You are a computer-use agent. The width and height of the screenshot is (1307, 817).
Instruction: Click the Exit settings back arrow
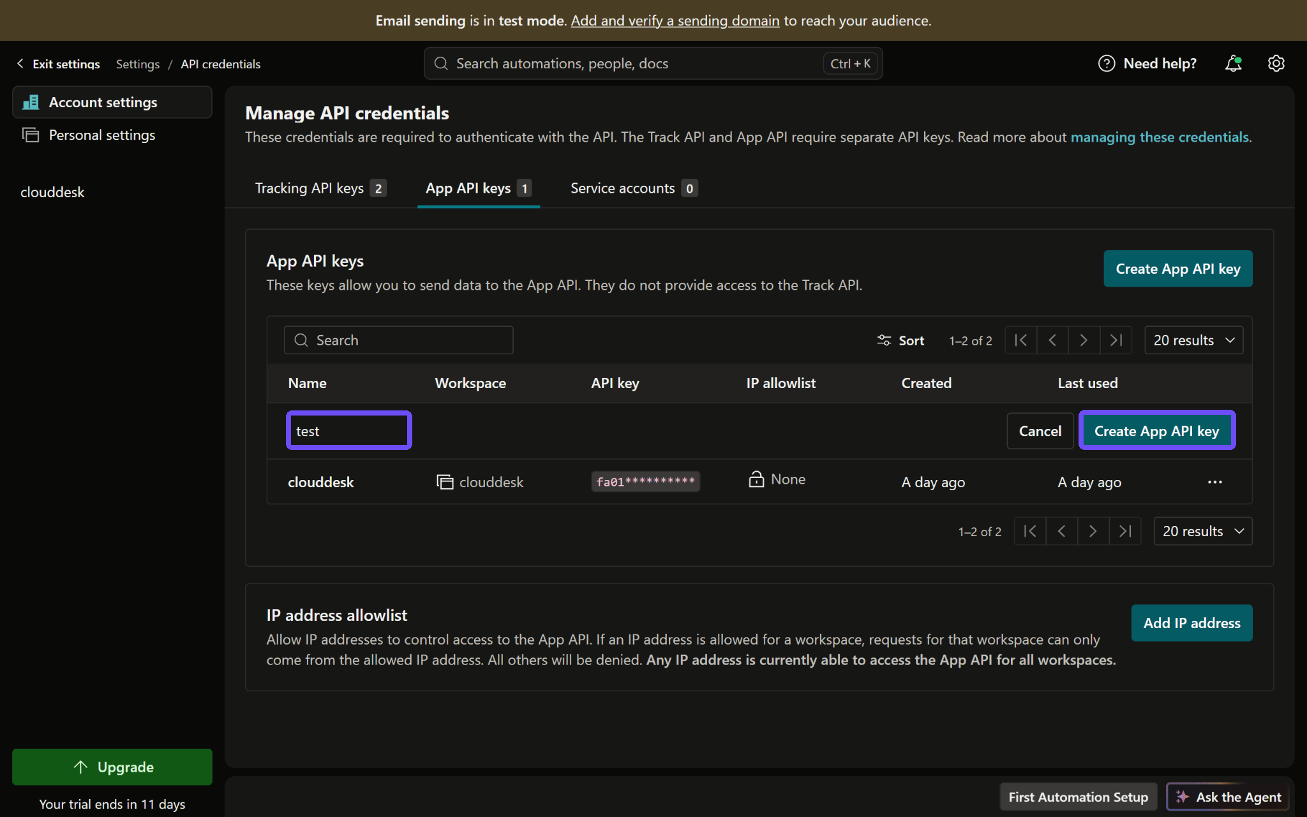click(20, 63)
